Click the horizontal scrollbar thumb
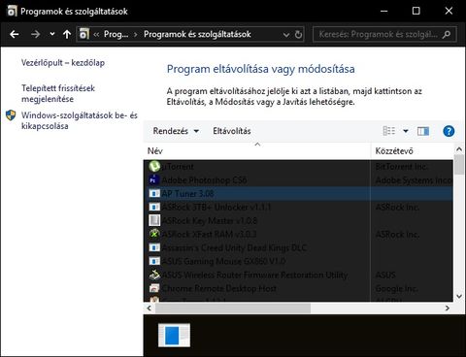The image size is (466, 357). (233, 308)
